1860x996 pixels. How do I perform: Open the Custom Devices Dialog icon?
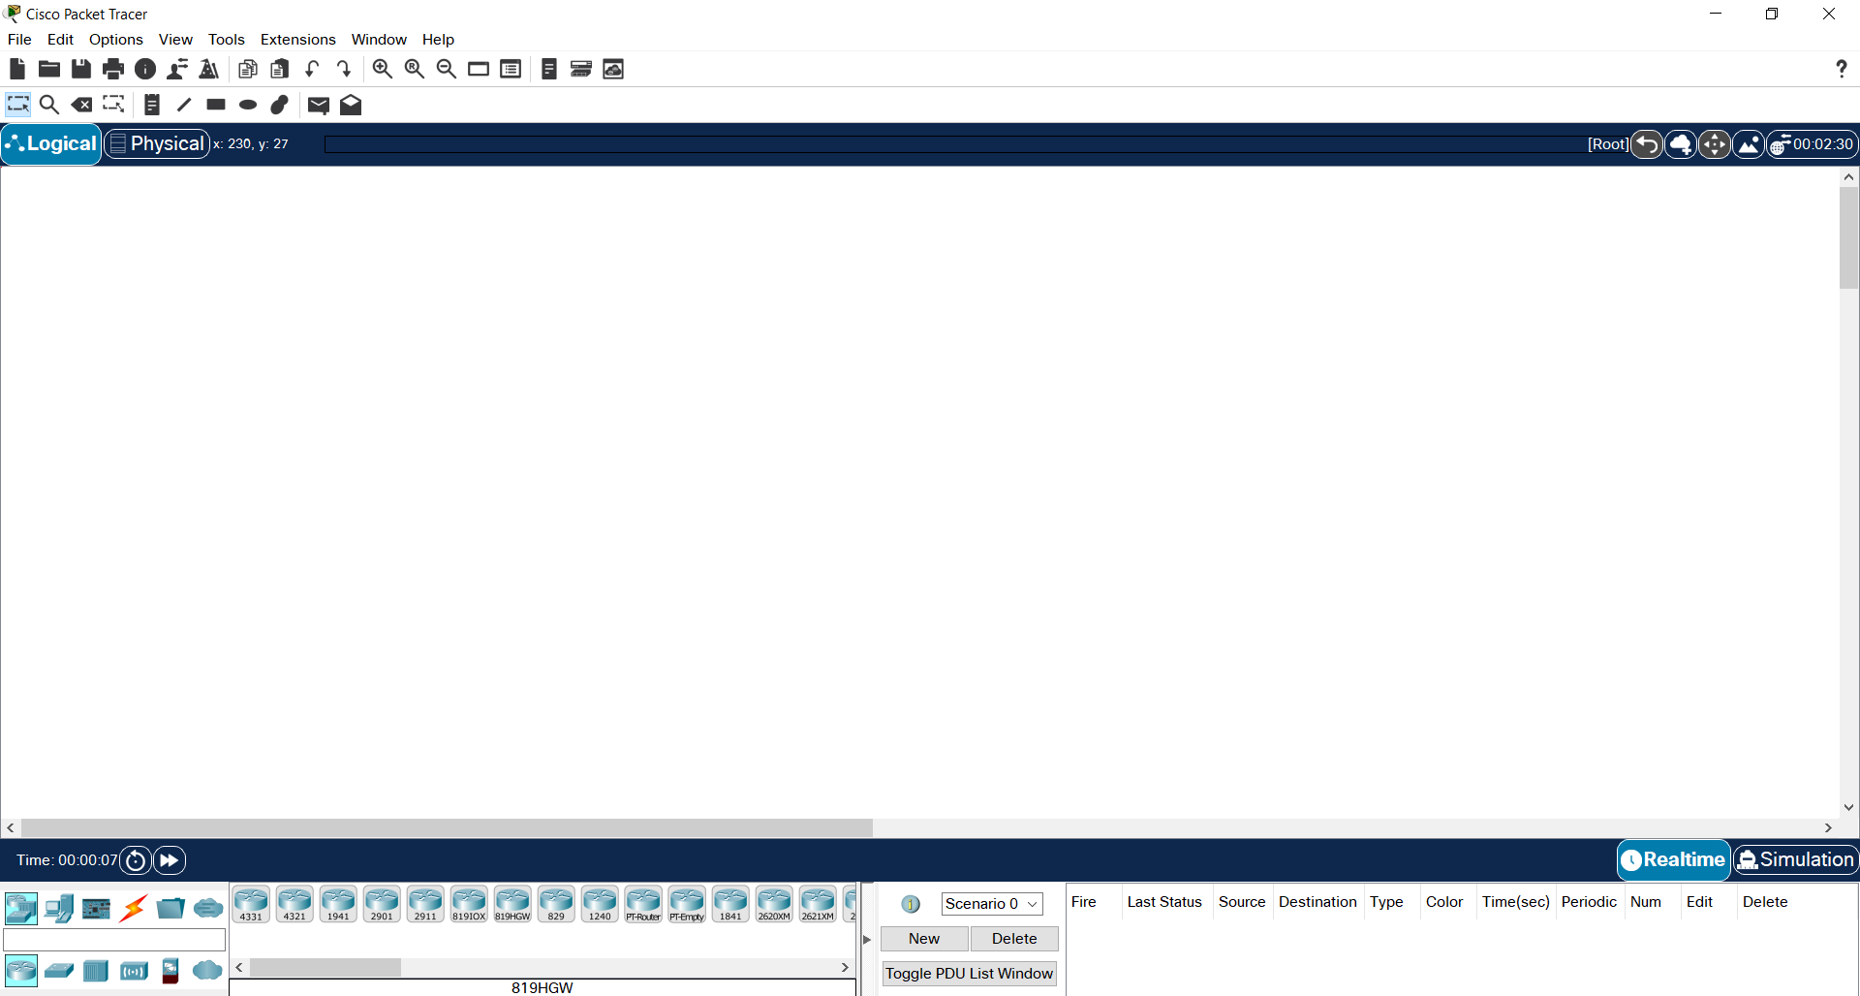511,69
